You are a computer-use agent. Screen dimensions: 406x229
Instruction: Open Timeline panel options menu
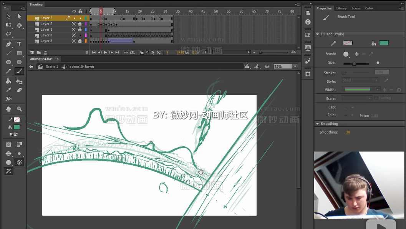(297, 4)
